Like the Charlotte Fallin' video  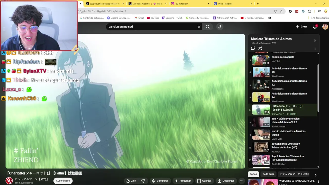click(x=131, y=181)
